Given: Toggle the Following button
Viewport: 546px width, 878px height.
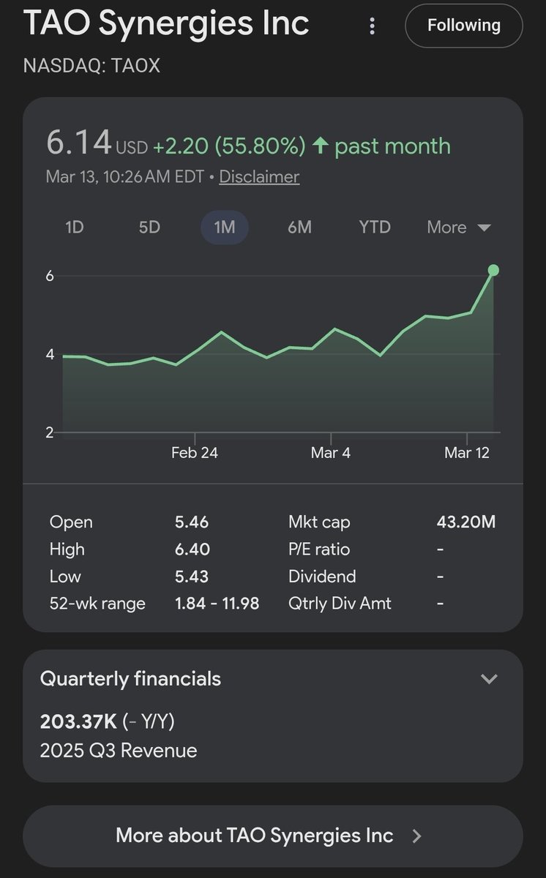Looking at the screenshot, I should tap(464, 26).
